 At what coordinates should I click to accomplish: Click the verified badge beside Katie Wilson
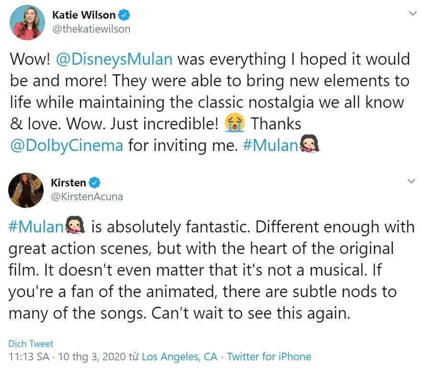125,15
